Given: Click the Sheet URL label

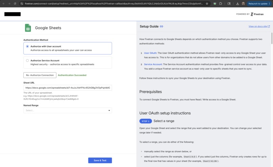Looking at the screenshot, I should (x=29, y=83).
